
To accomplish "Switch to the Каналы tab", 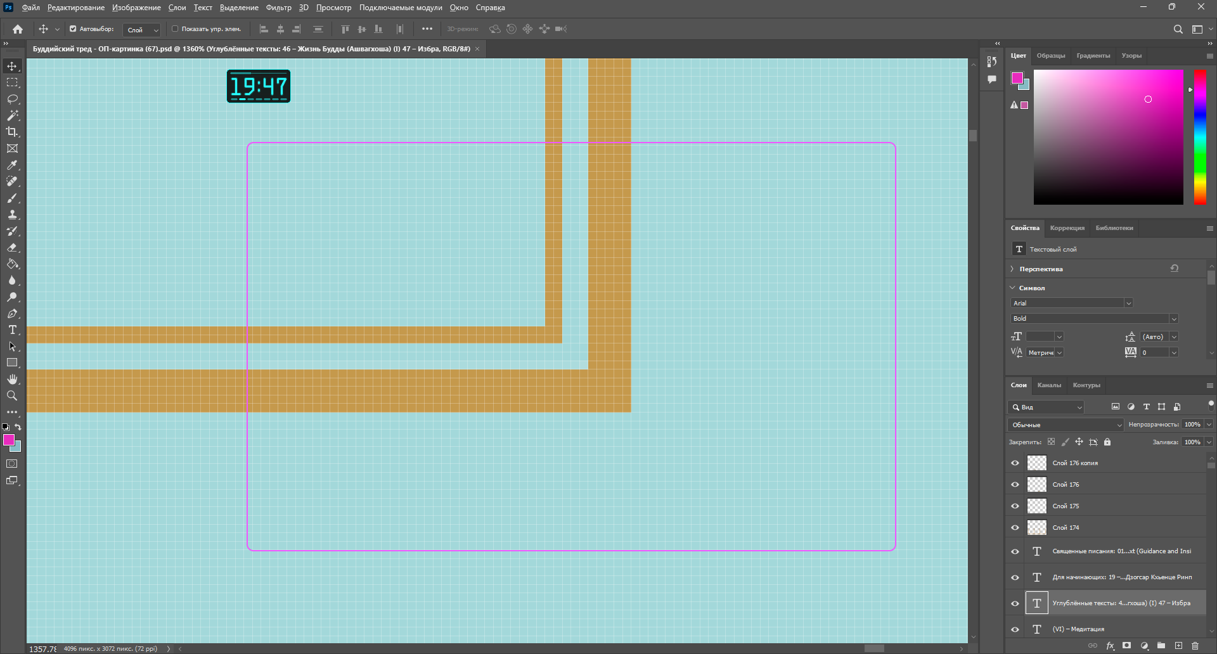I will (1049, 385).
